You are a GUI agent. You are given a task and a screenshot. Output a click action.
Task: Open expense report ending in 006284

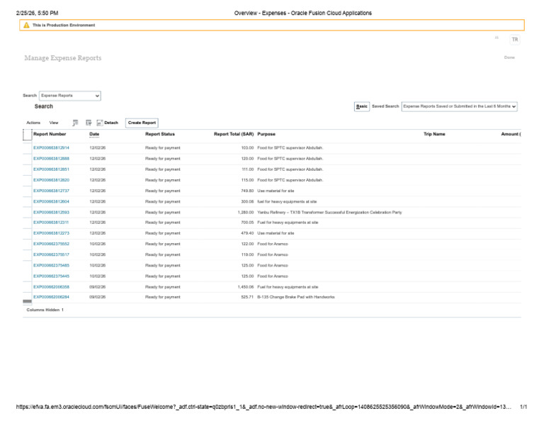51,297
